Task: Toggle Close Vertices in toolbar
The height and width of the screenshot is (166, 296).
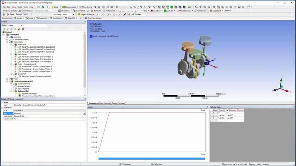Action: click(26, 11)
